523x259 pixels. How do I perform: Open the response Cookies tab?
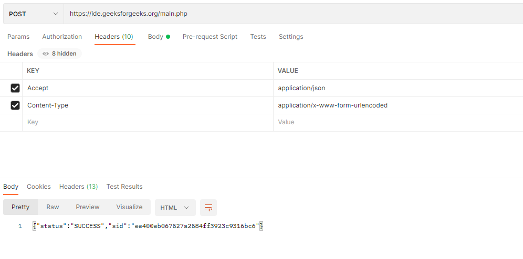39,187
